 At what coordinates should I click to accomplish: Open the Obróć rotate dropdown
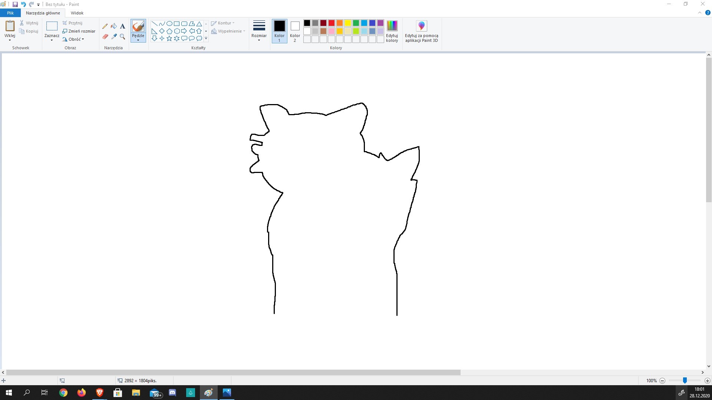click(73, 39)
